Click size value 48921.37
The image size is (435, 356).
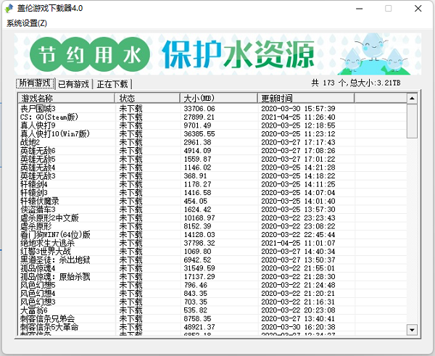[199, 327]
